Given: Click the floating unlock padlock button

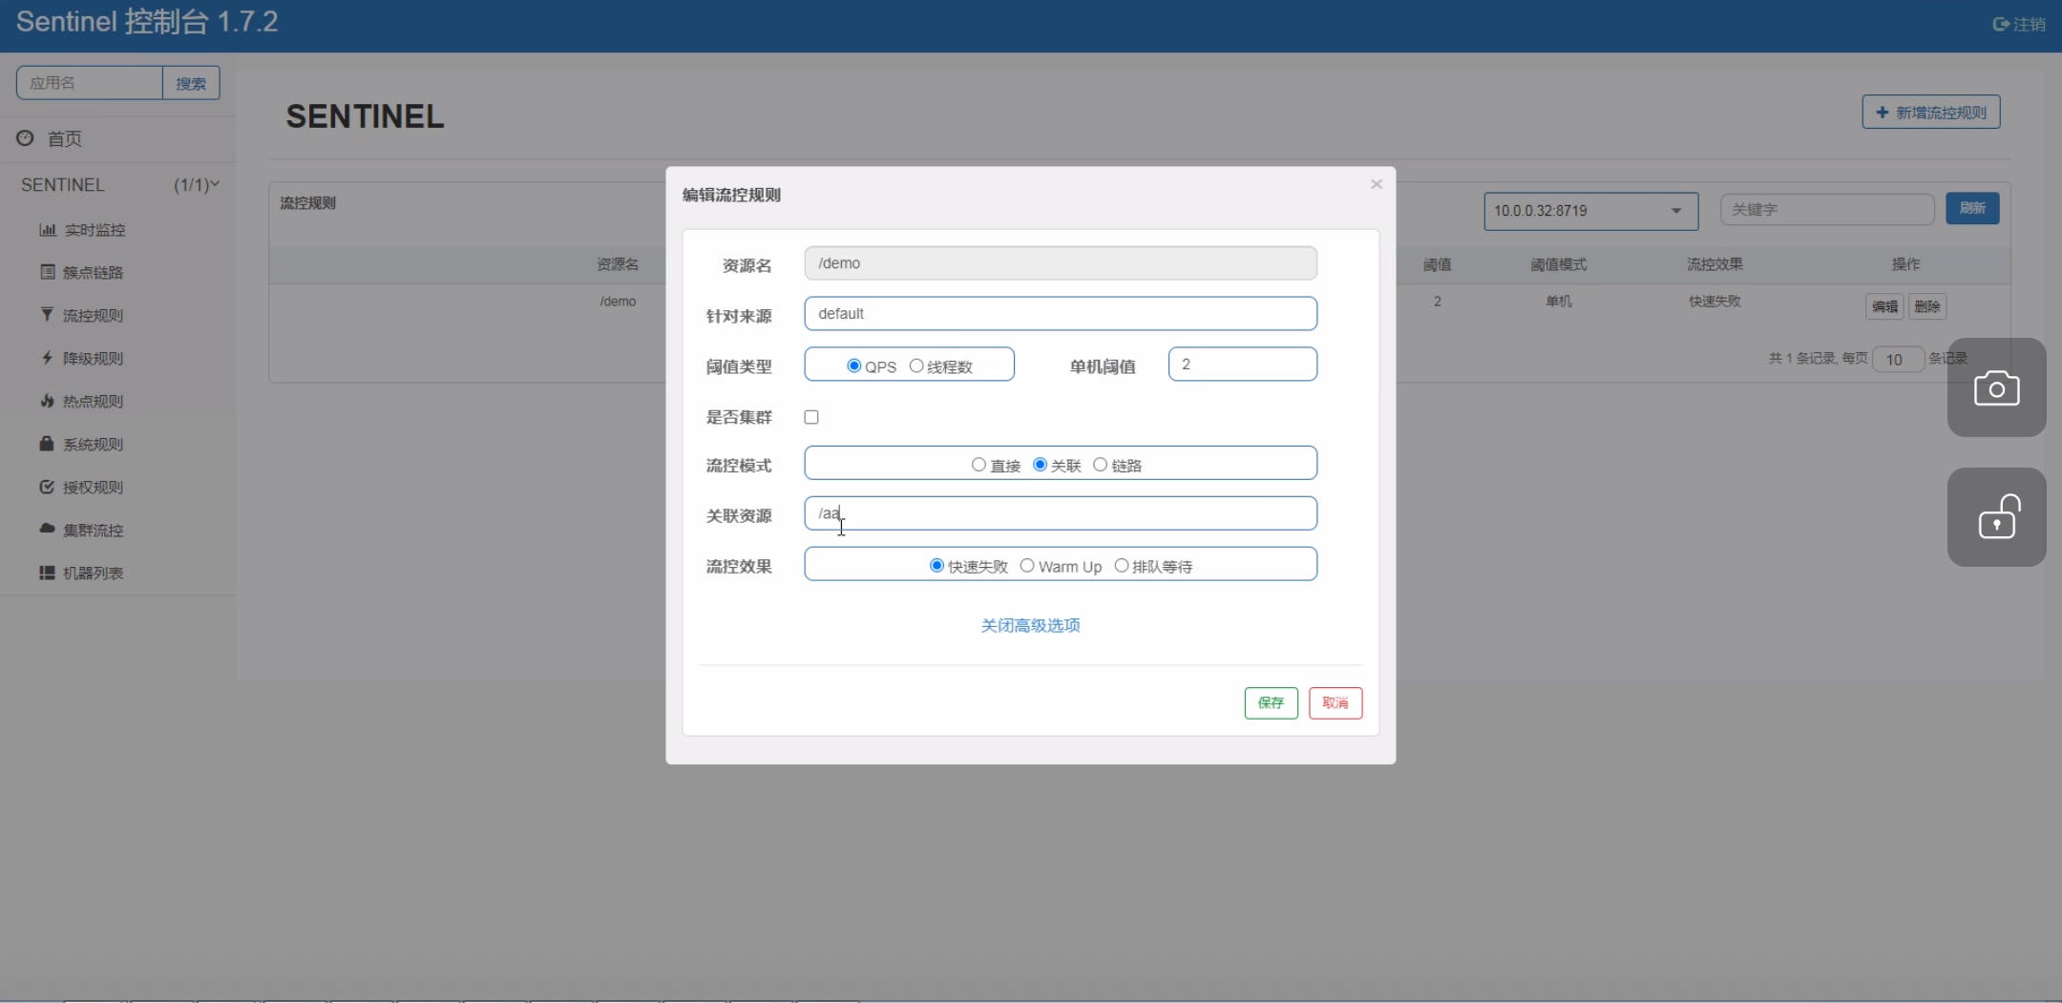Looking at the screenshot, I should (1996, 517).
